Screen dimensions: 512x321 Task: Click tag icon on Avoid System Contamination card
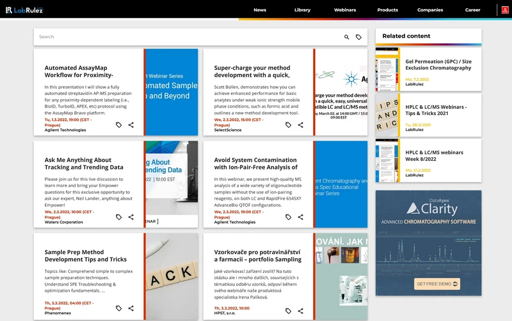[288, 217]
